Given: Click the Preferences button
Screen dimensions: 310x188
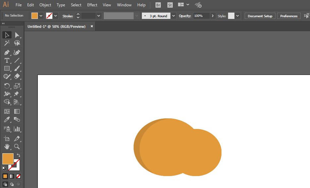Looking at the screenshot, I should tap(289, 16).
